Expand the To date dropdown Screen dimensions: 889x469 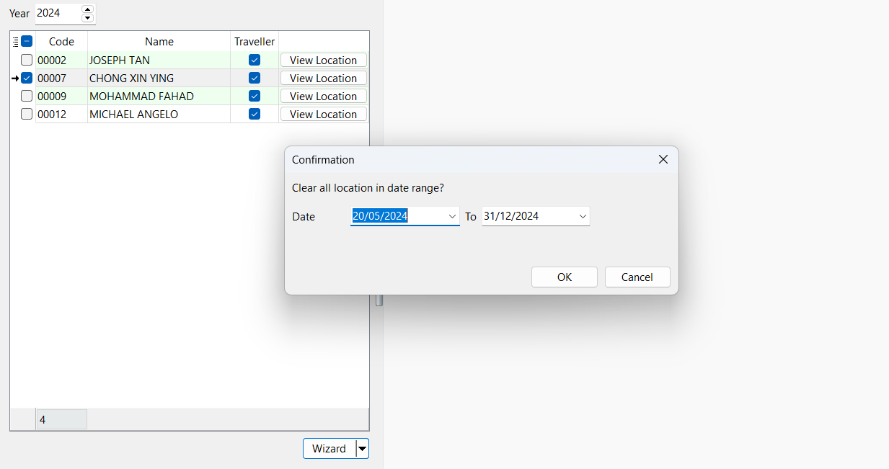pos(582,216)
